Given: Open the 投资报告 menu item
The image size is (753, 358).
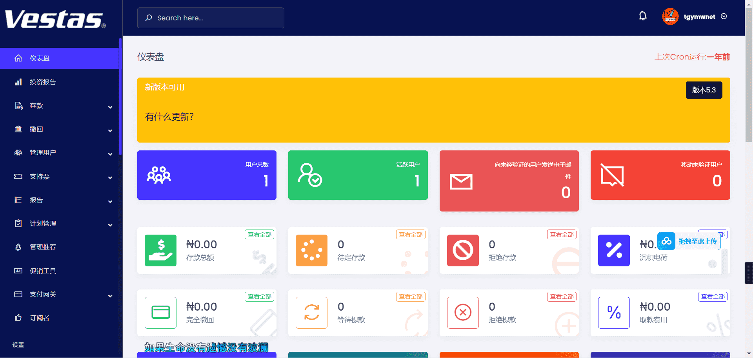Looking at the screenshot, I should click(43, 82).
